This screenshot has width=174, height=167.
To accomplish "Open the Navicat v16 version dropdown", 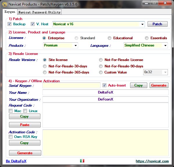I will (98, 24).
